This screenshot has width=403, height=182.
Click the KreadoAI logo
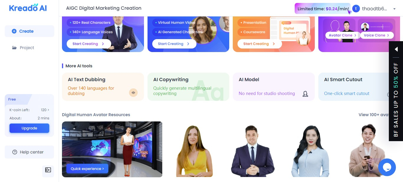pyautogui.click(x=28, y=8)
